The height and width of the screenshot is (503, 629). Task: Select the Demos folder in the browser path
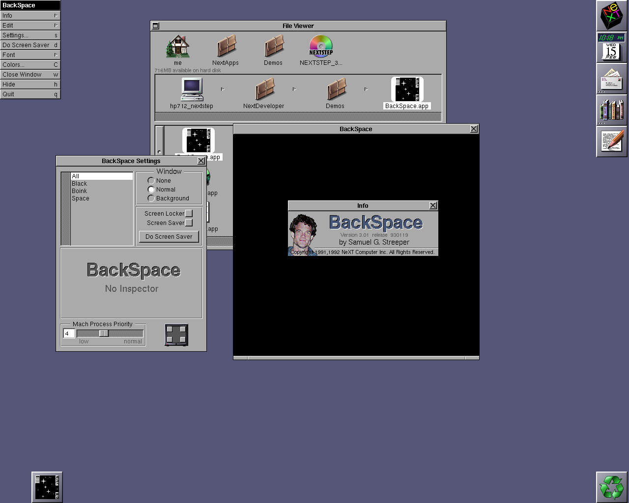point(337,90)
